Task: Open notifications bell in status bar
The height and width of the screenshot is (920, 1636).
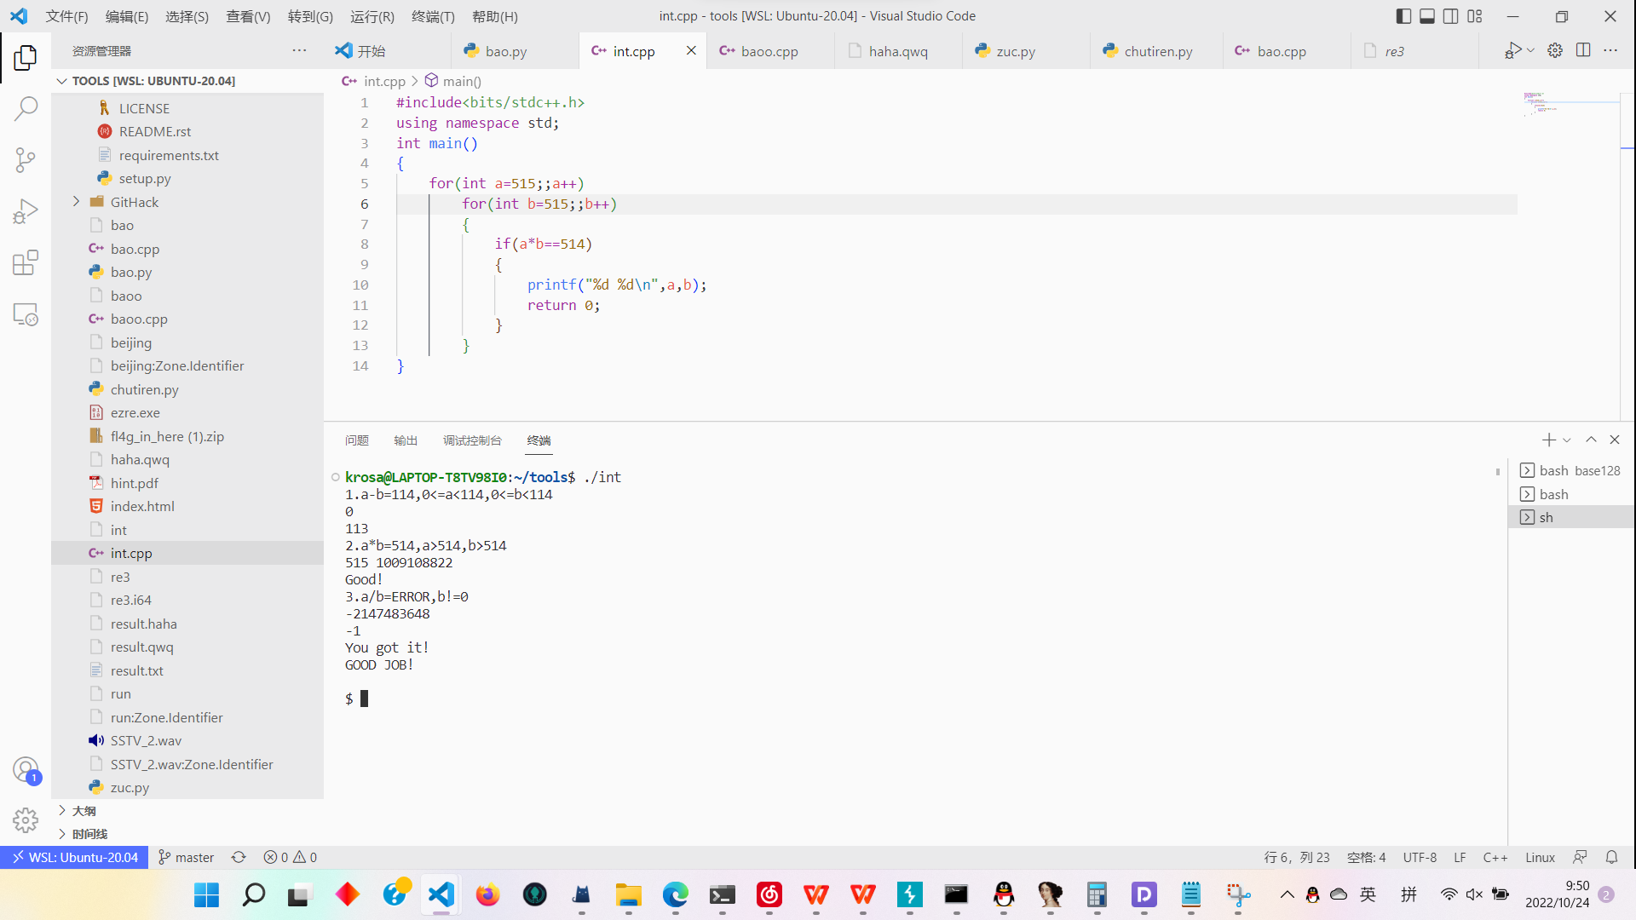Action: (1611, 857)
